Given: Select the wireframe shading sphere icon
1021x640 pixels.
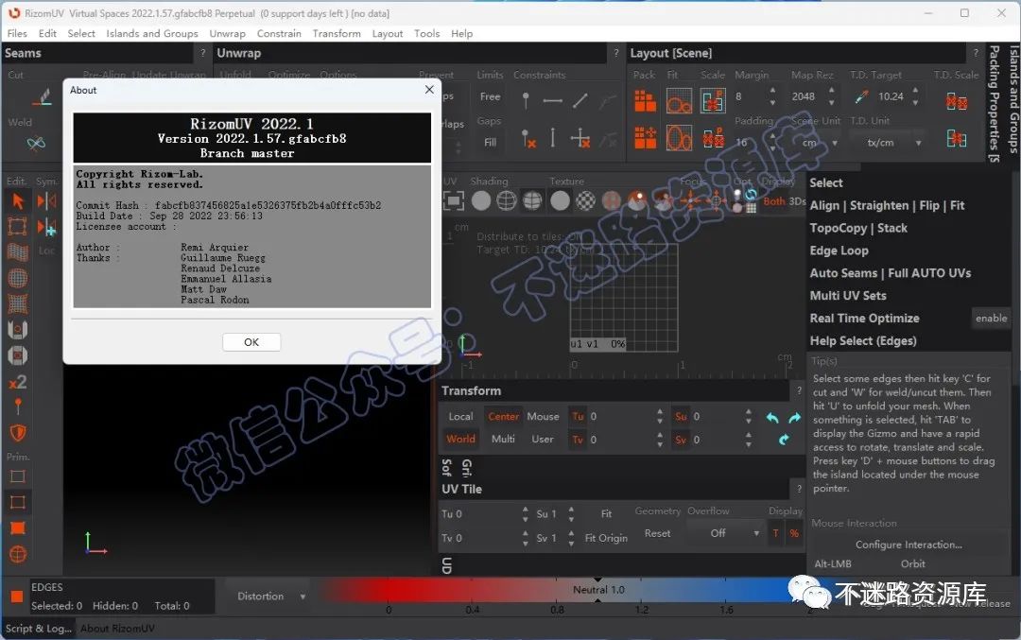Looking at the screenshot, I should click(x=506, y=200).
